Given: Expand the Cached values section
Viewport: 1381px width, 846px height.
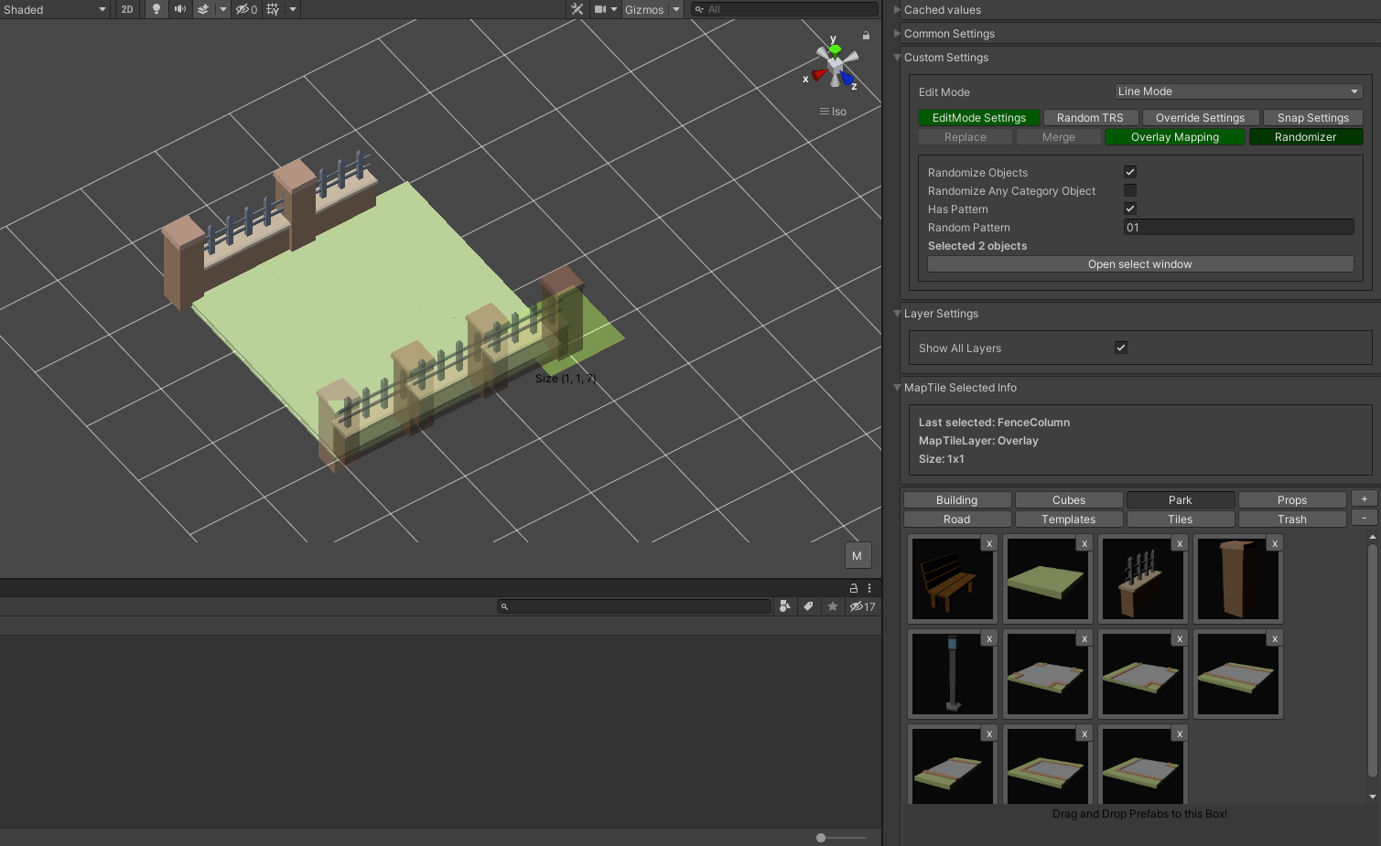Looking at the screenshot, I should click(x=942, y=10).
